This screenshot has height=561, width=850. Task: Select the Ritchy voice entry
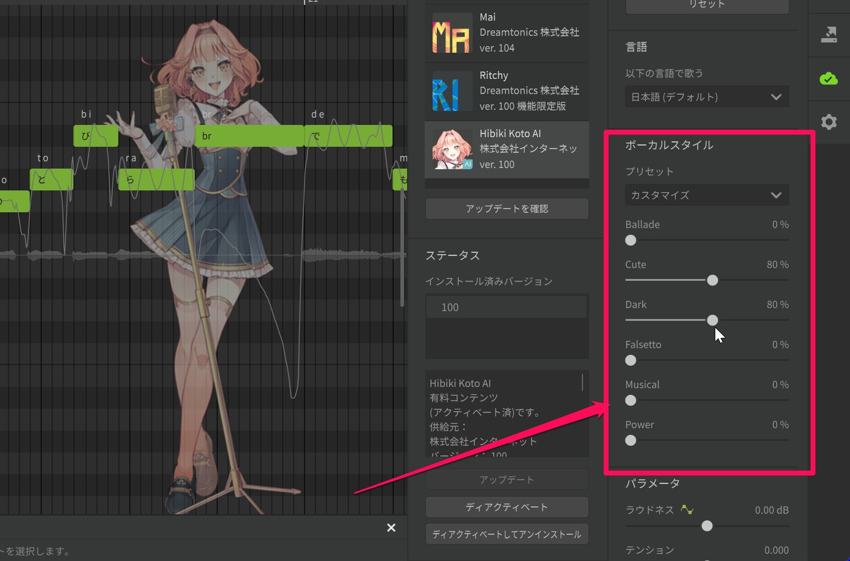(x=507, y=91)
